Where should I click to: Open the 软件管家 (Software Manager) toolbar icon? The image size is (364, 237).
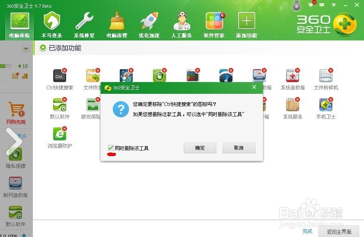(x=214, y=24)
